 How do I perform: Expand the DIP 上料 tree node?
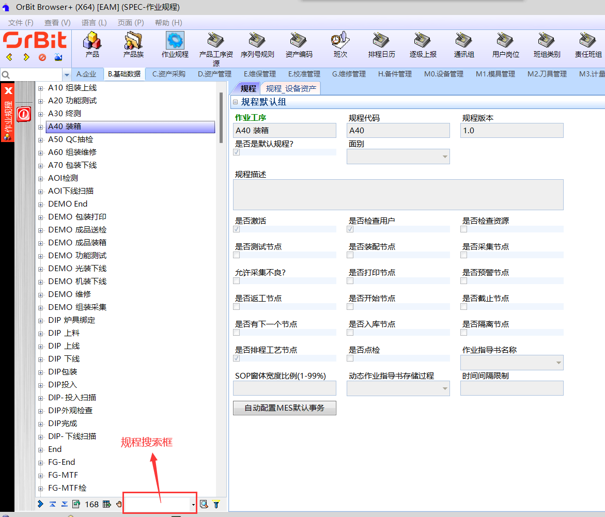40,334
